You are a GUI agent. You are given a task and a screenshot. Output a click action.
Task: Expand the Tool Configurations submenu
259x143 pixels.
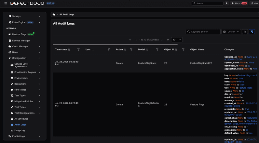26,113
